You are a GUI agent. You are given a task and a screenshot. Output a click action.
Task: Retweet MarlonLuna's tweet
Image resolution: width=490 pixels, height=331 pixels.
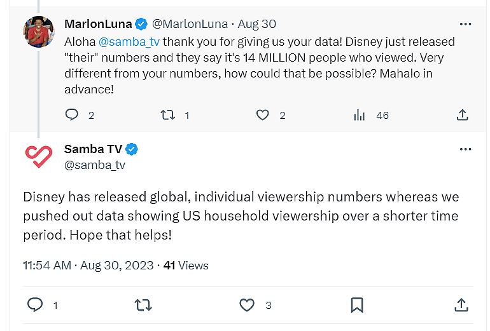click(168, 115)
